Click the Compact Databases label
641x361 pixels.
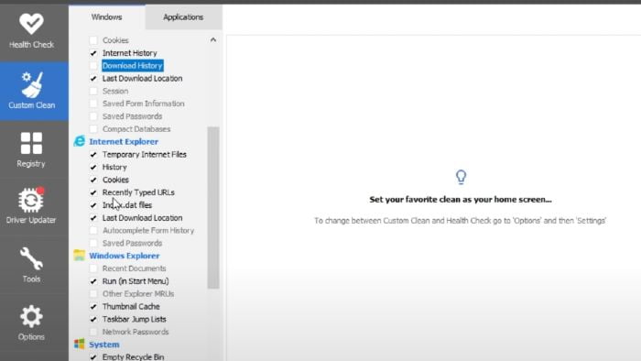point(136,129)
